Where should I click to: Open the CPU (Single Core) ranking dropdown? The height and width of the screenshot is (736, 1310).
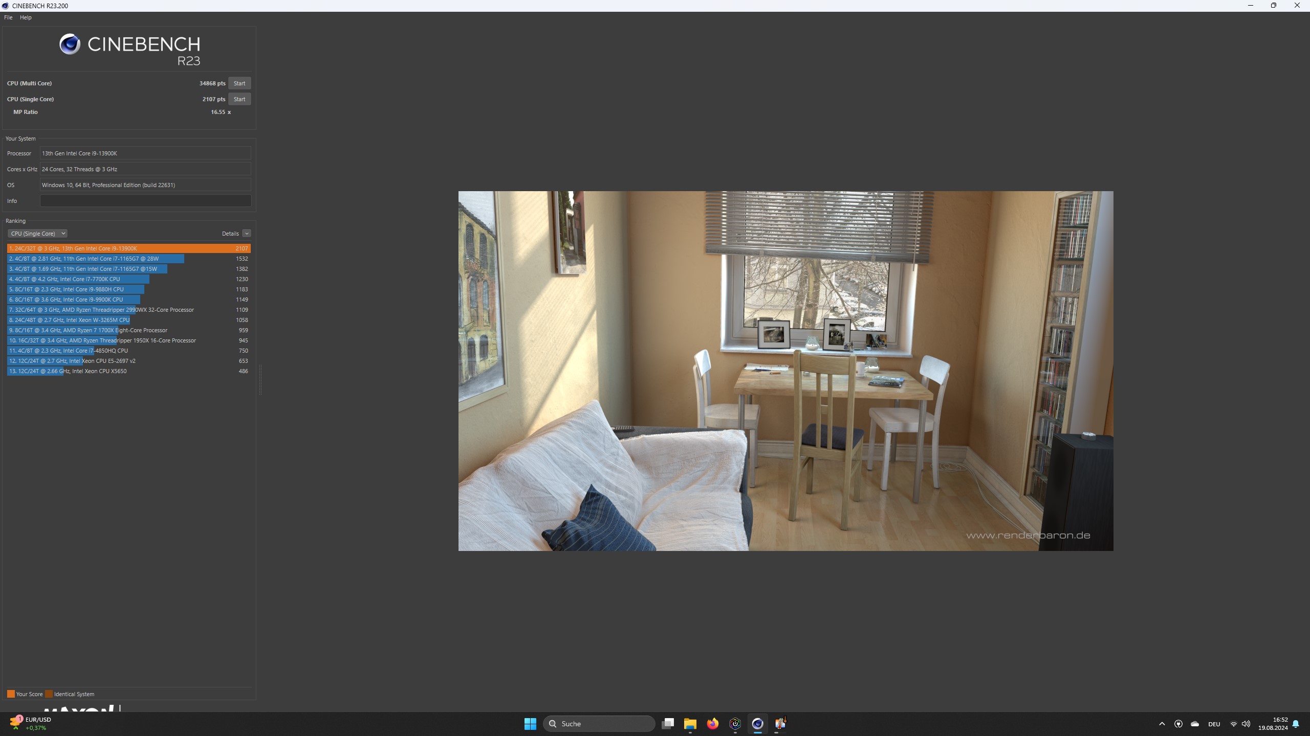coord(37,234)
